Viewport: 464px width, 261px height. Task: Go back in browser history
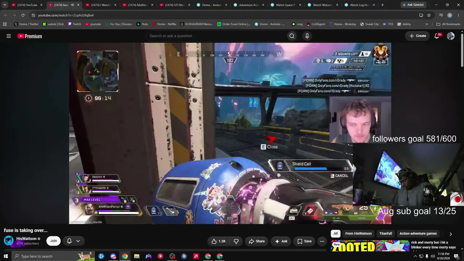tap(5, 15)
